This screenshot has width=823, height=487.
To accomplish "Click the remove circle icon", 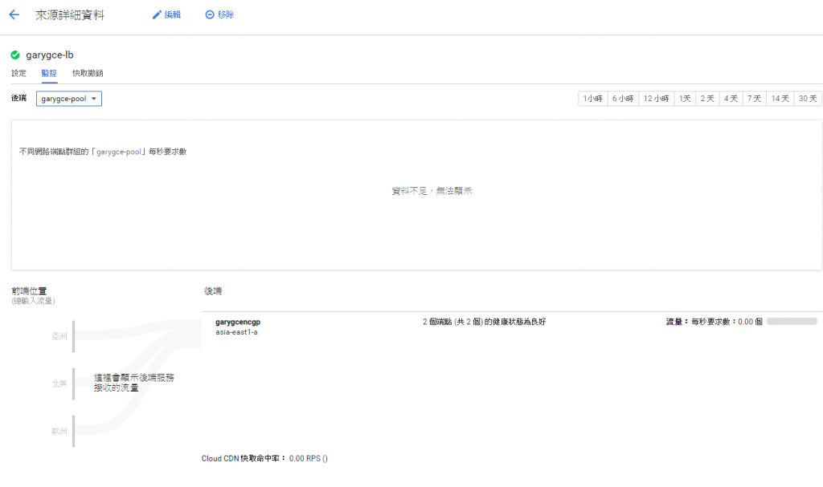I will pyautogui.click(x=210, y=14).
